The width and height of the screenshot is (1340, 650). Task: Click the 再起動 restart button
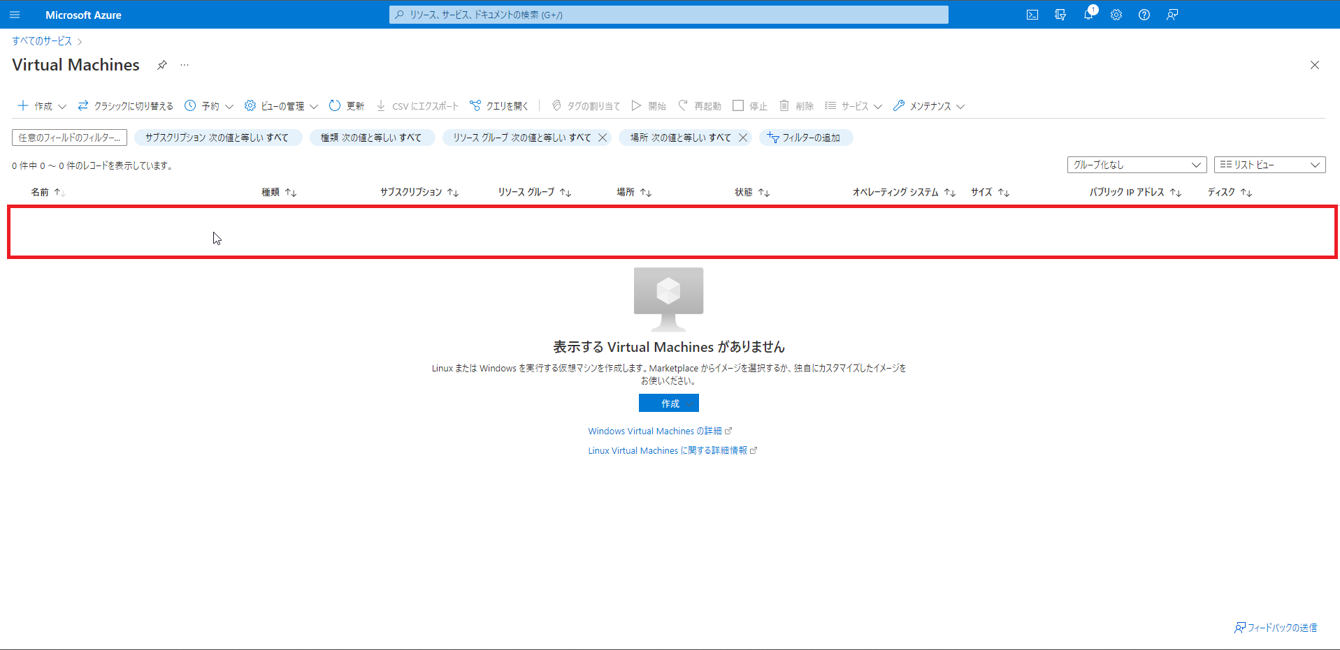pyautogui.click(x=700, y=106)
